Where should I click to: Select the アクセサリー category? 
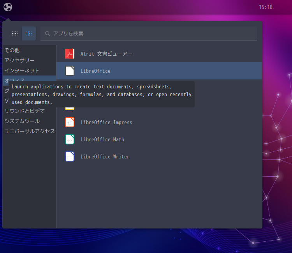[30, 60]
